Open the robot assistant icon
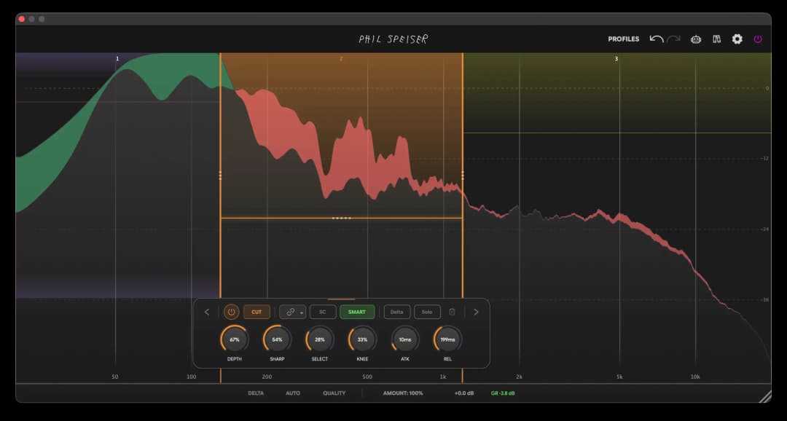 (x=696, y=39)
